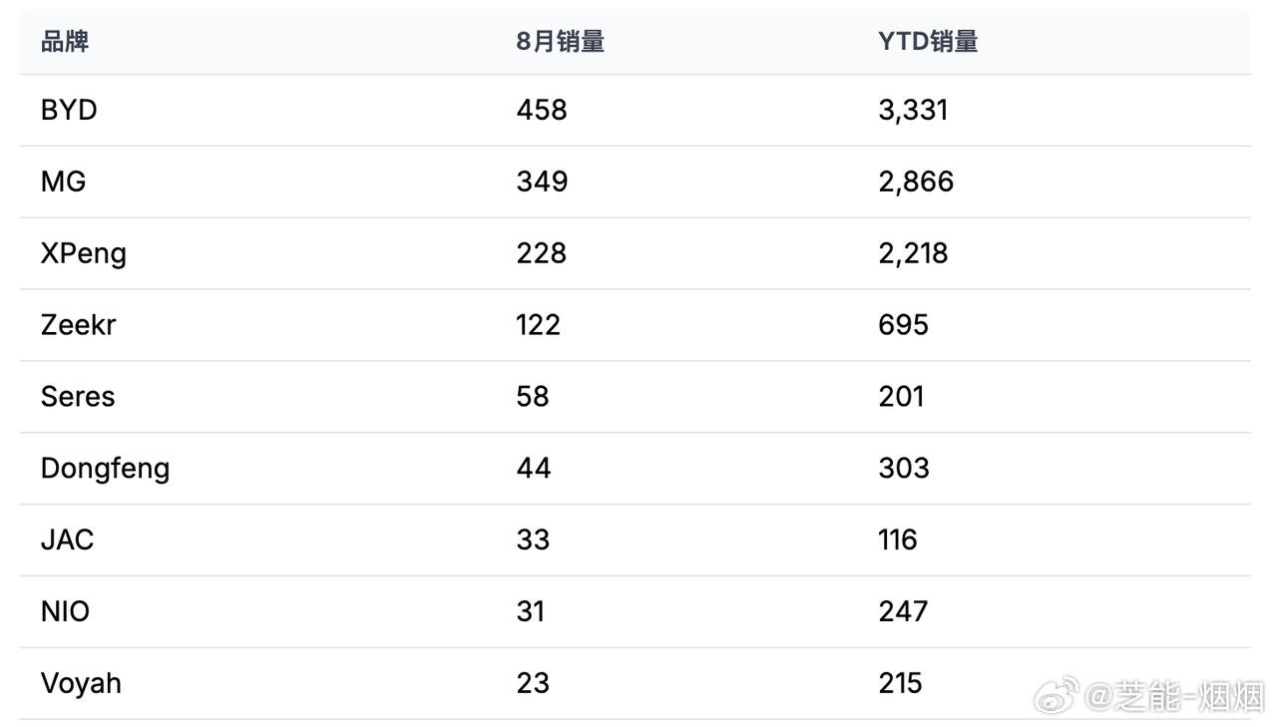Image resolution: width=1277 pixels, height=727 pixels.
Task: Click BYD's YTD sales value 3,331
Action: click(x=913, y=110)
